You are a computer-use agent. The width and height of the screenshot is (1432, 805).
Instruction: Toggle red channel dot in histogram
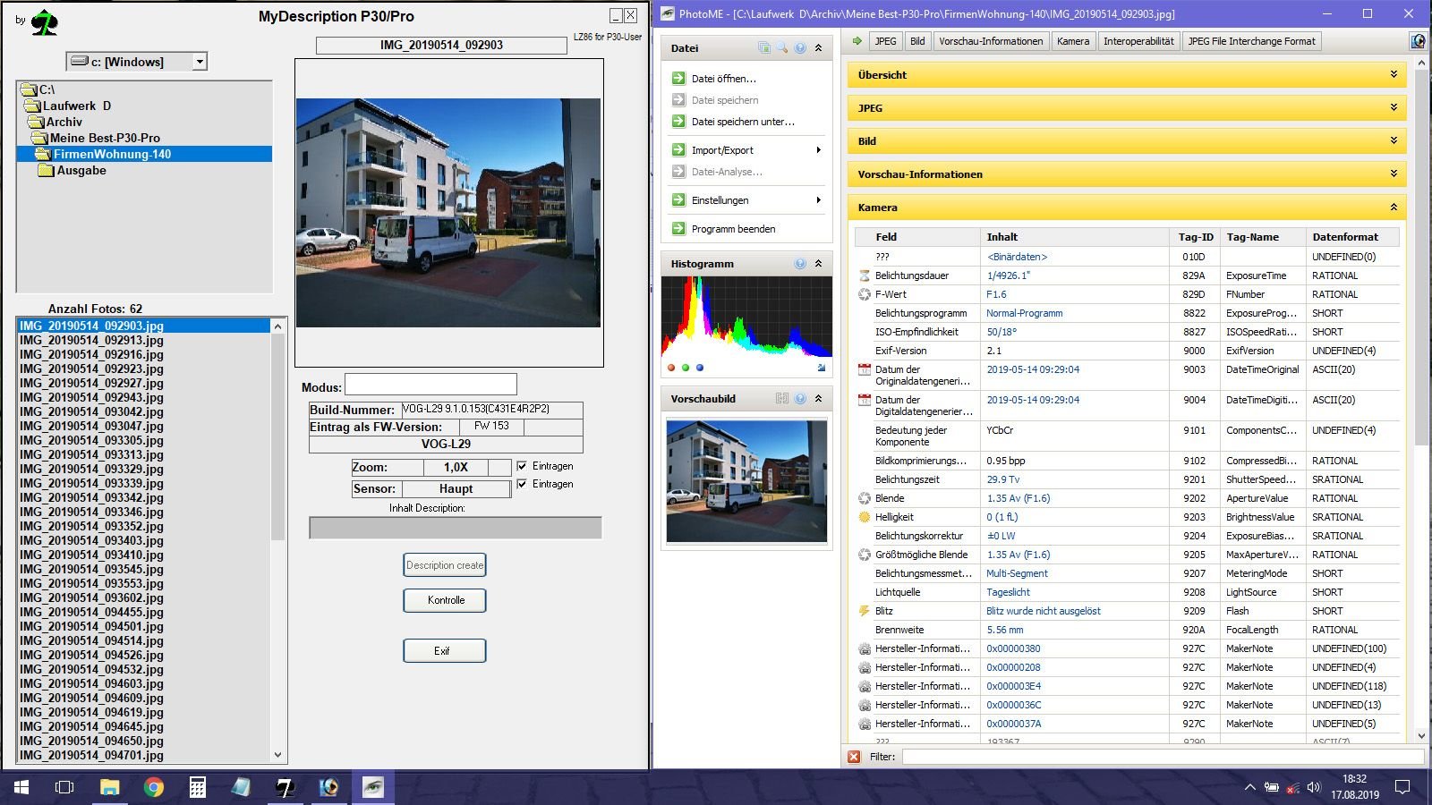[x=671, y=368]
